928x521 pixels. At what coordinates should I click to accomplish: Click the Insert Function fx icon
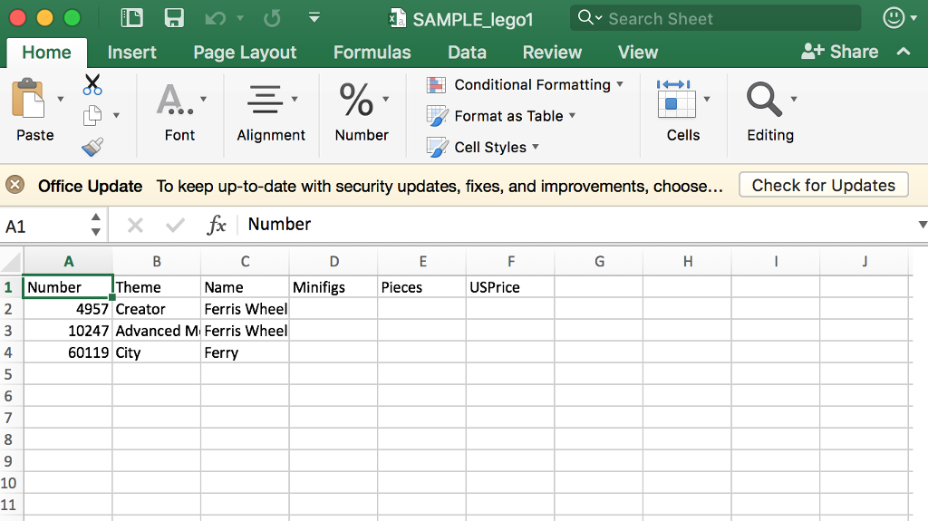(217, 225)
